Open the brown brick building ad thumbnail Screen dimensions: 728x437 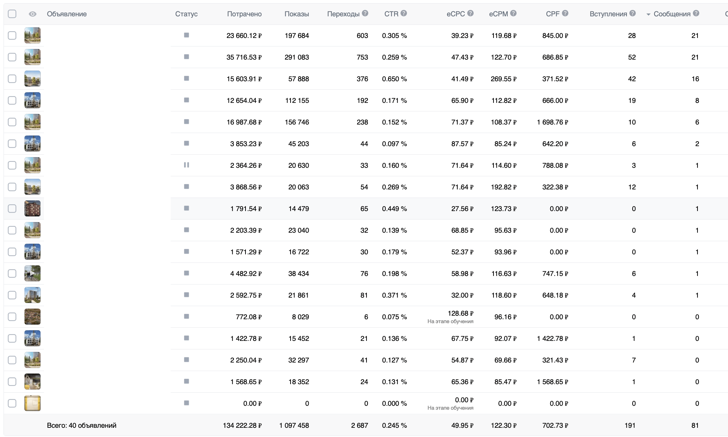tap(32, 209)
